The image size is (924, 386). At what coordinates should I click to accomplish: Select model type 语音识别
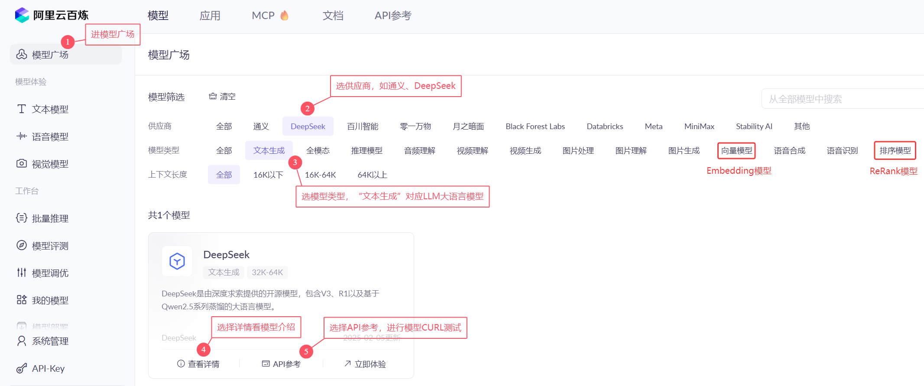coord(843,150)
